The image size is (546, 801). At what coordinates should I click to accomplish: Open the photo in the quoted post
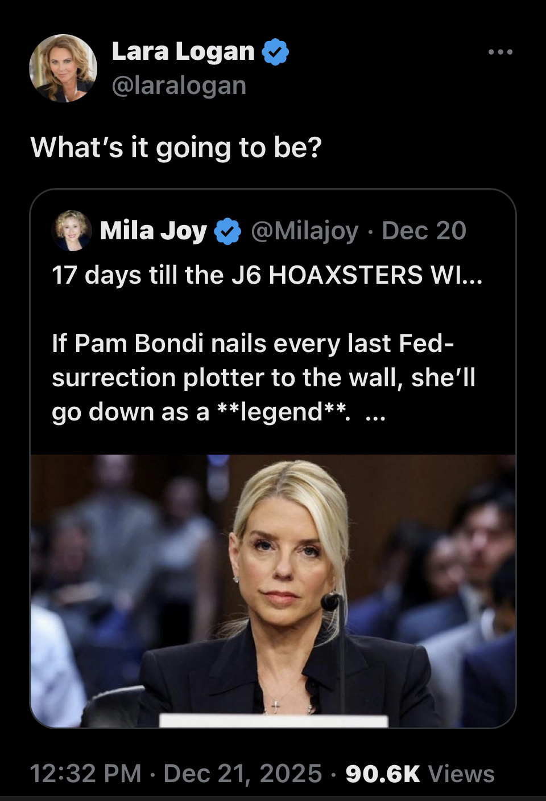pyautogui.click(x=273, y=591)
